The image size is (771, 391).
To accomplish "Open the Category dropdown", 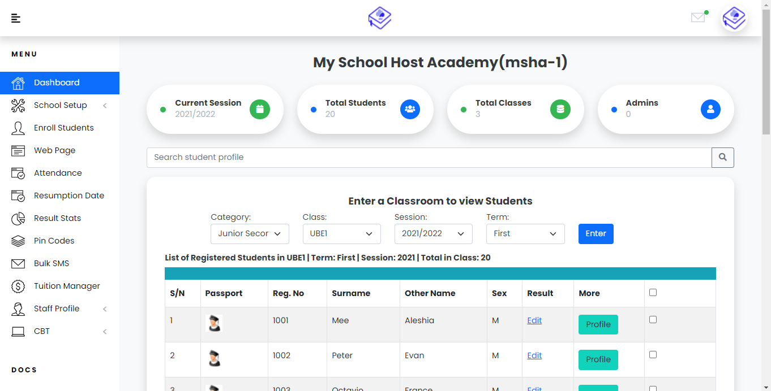I will tap(250, 234).
